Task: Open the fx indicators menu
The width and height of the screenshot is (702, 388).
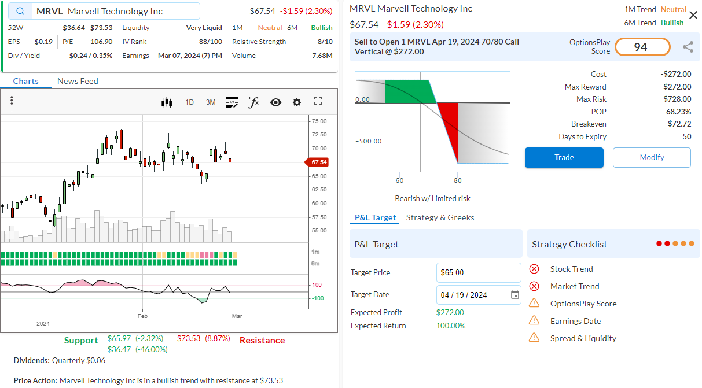Action: 253,102
